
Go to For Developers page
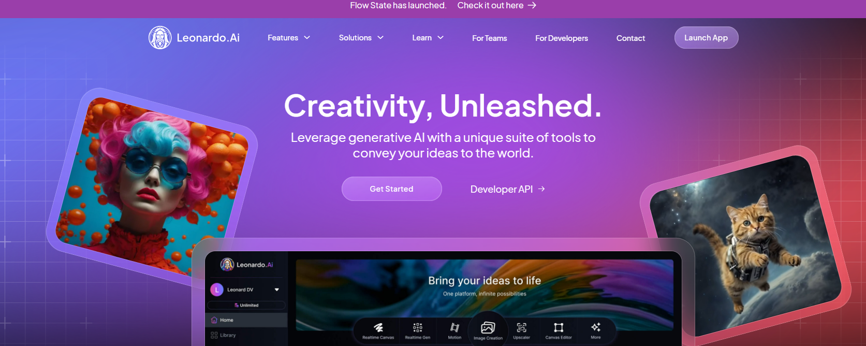[562, 38]
